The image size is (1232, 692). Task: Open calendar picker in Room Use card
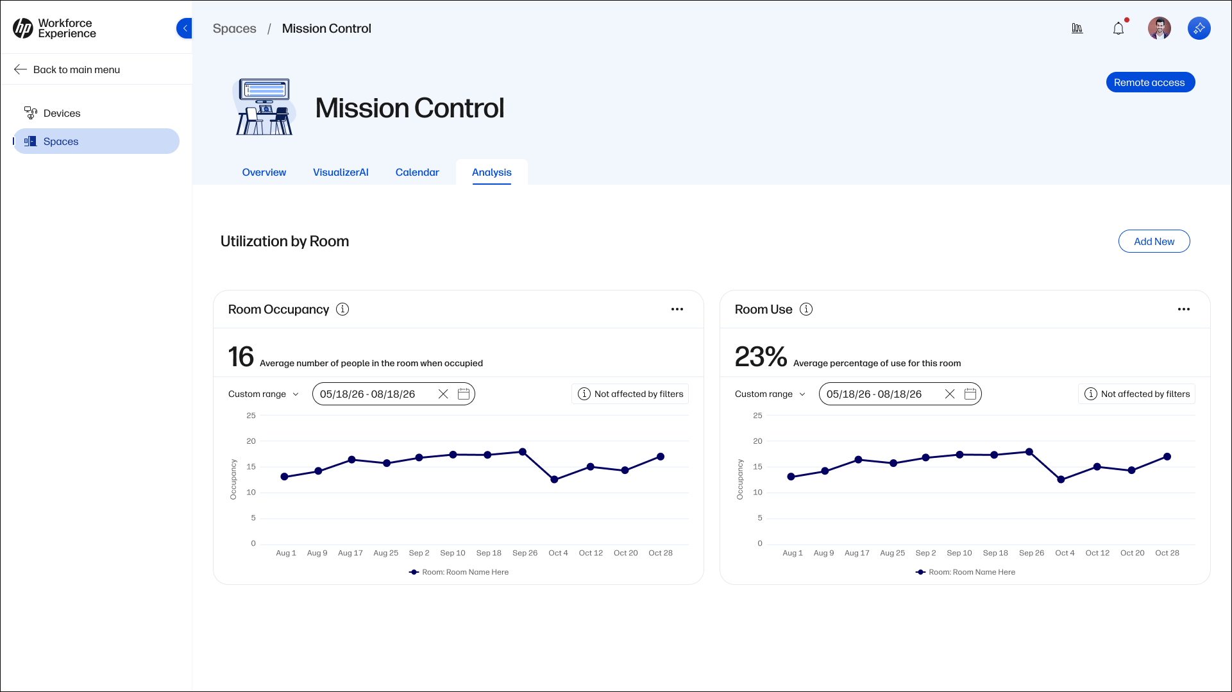point(970,394)
